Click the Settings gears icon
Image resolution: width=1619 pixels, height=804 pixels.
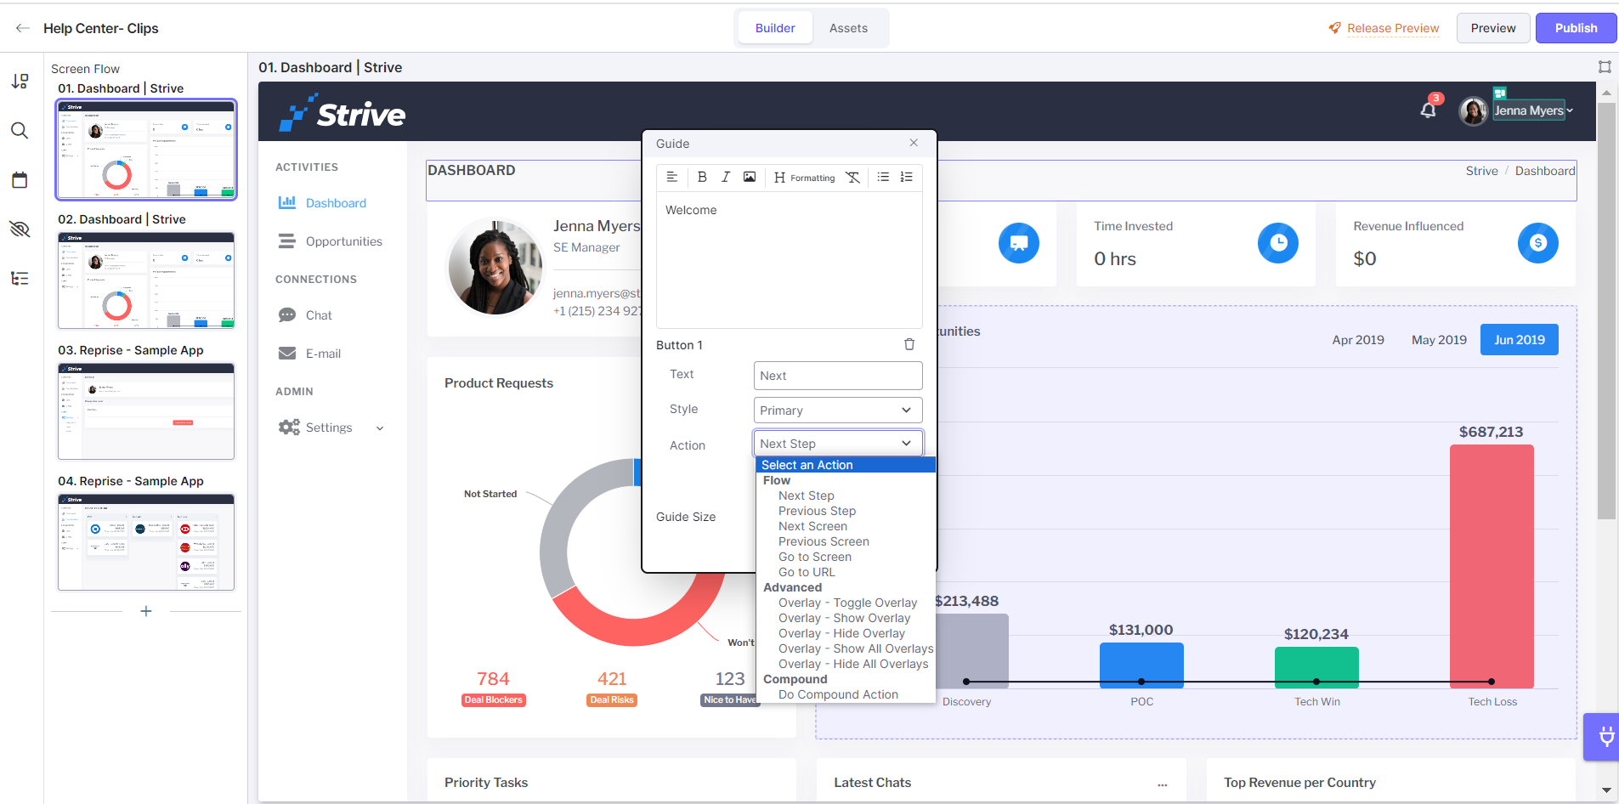click(x=289, y=427)
